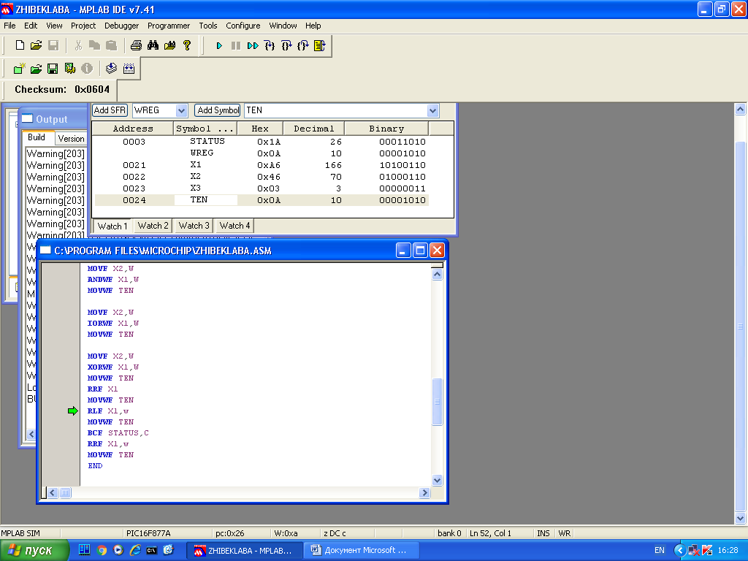This screenshot has width=748, height=561.
Task: Click the print icon in toolbar
Action: pos(136,45)
